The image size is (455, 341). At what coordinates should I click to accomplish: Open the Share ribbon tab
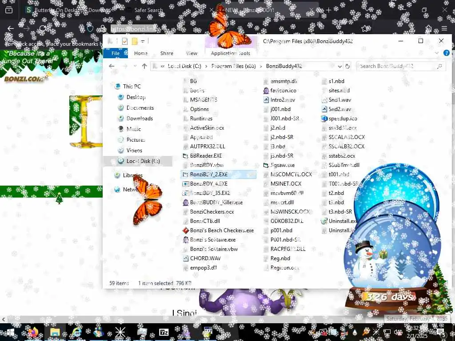[167, 53]
